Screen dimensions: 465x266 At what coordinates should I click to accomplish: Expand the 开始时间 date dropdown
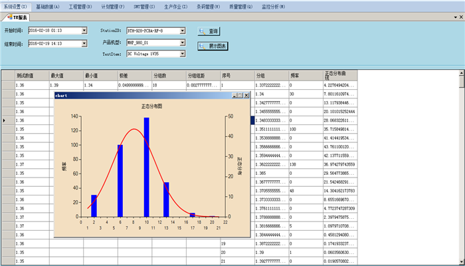tap(84, 31)
